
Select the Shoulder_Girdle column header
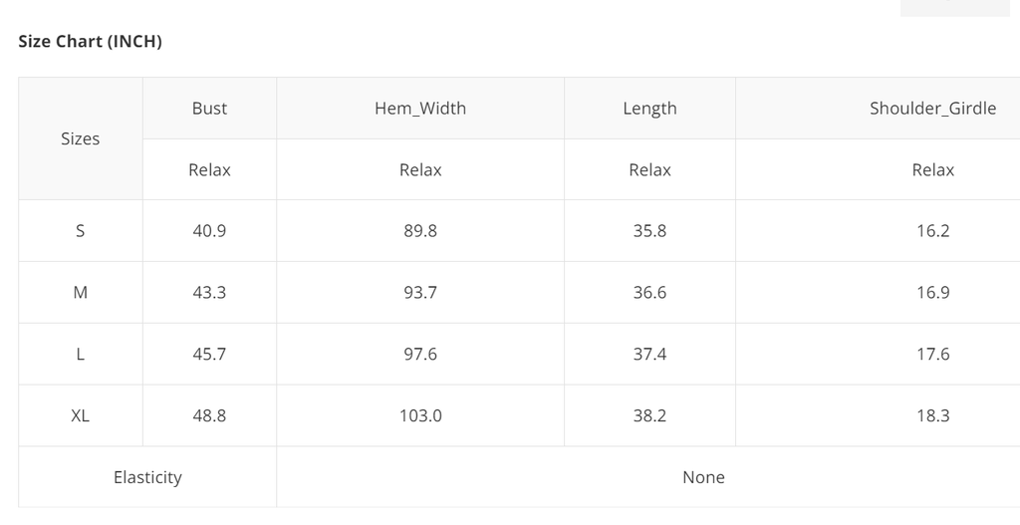coord(932,109)
